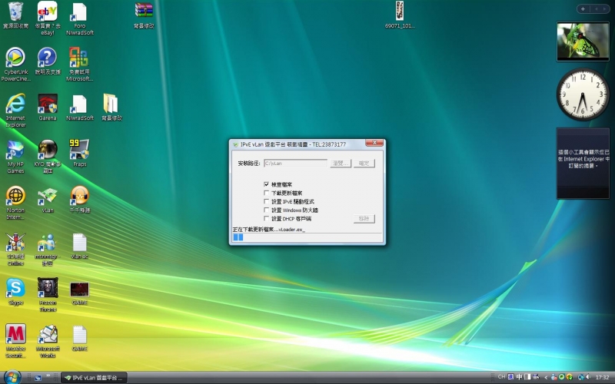Select IPvE vLan taskbar button
Screen dimensions: 615x384
tap(93, 377)
